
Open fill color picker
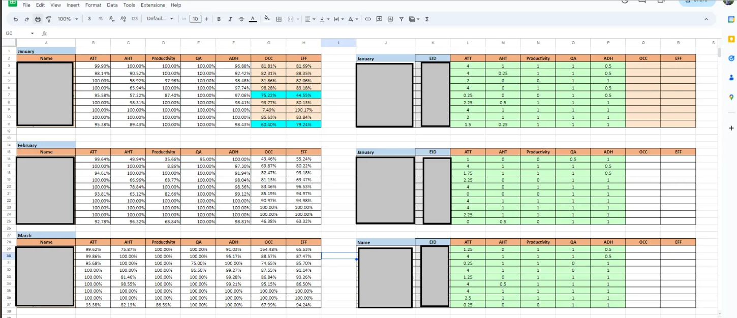267,19
